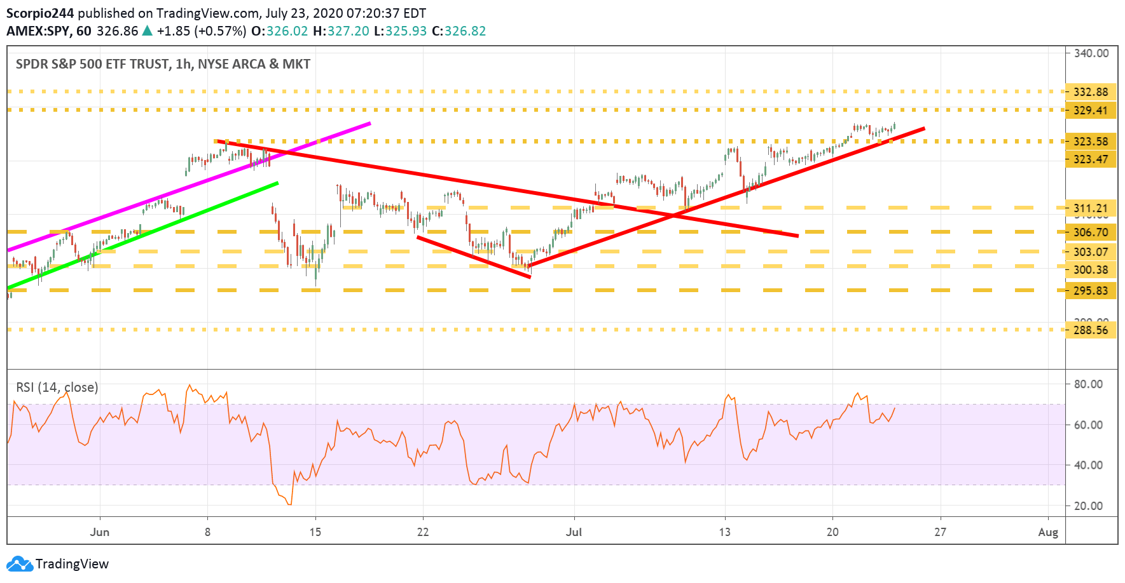Click the 8 date label on time axis

[x=207, y=532]
